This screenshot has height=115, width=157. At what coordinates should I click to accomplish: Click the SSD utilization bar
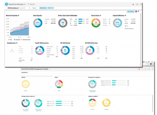point(82,19)
